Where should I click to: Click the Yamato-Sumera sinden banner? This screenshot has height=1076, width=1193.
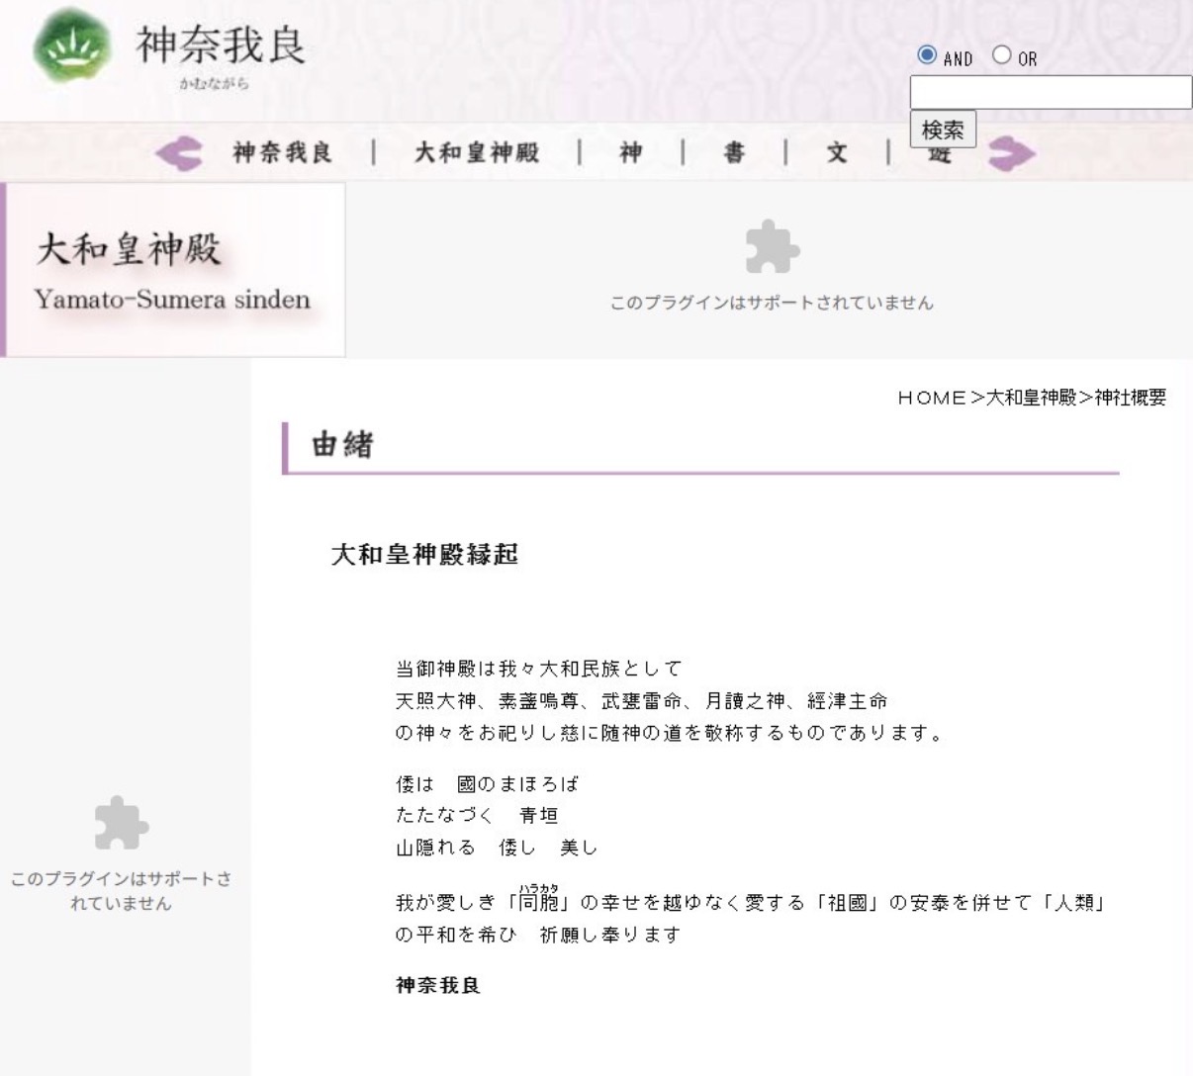[x=173, y=269]
